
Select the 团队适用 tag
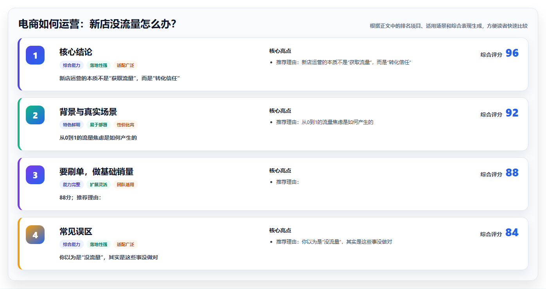pyautogui.click(x=126, y=185)
